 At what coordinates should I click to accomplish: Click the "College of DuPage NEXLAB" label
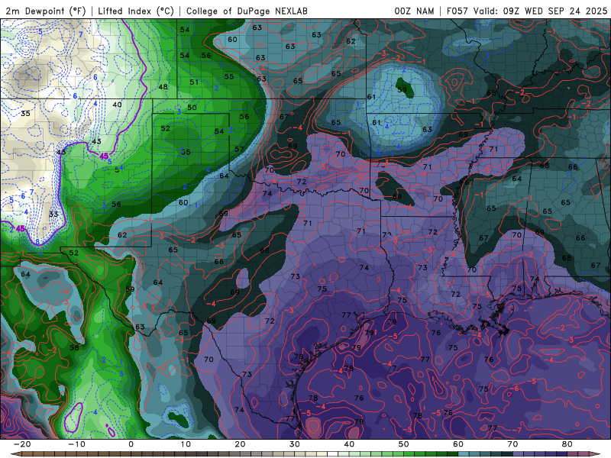[247, 11]
